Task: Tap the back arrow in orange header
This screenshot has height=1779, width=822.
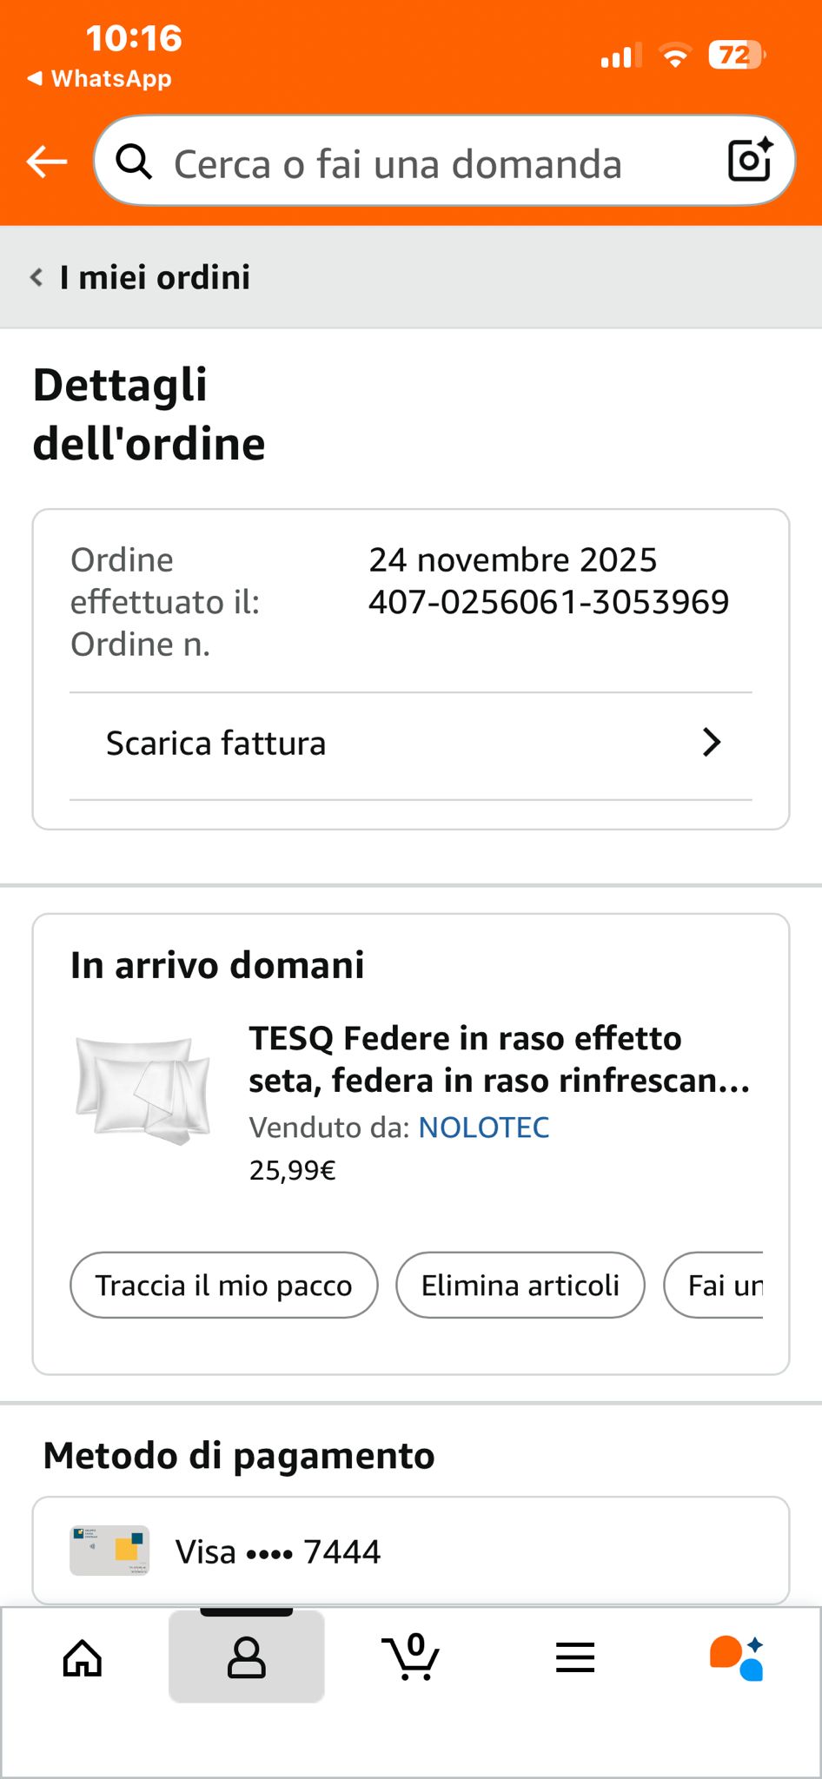Action: (x=47, y=162)
